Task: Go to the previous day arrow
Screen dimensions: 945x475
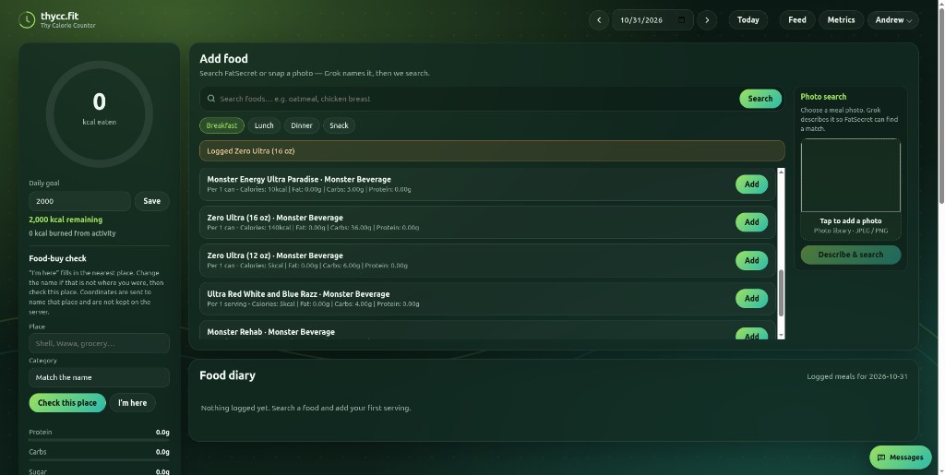Action: click(x=598, y=20)
